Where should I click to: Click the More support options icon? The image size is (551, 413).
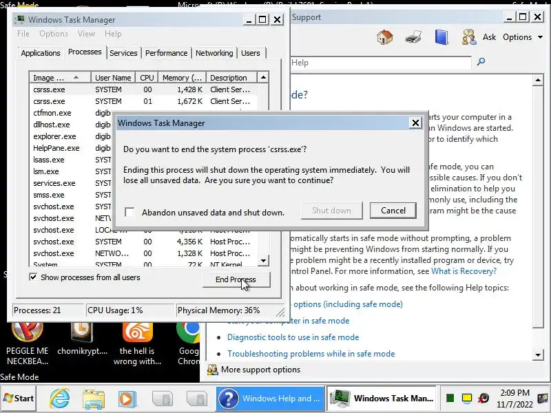(x=212, y=370)
